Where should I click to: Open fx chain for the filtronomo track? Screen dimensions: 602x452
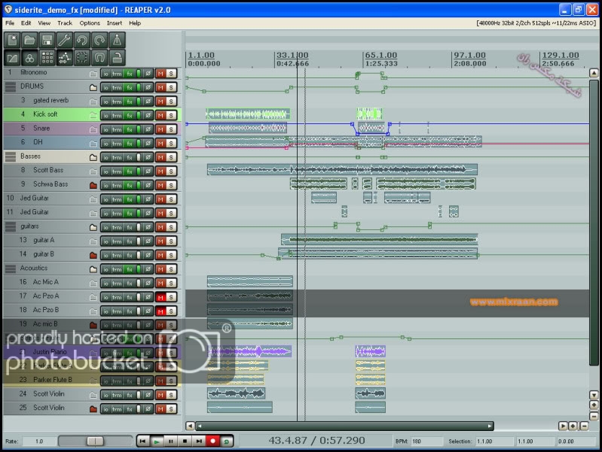pos(130,74)
